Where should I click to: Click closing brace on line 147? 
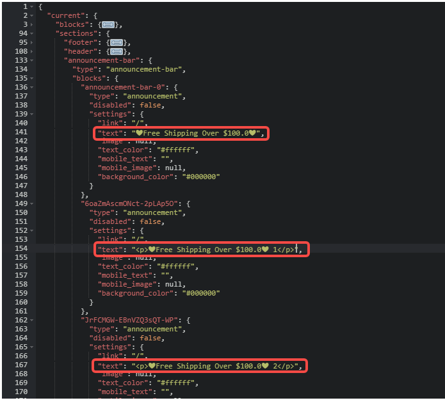(x=91, y=186)
